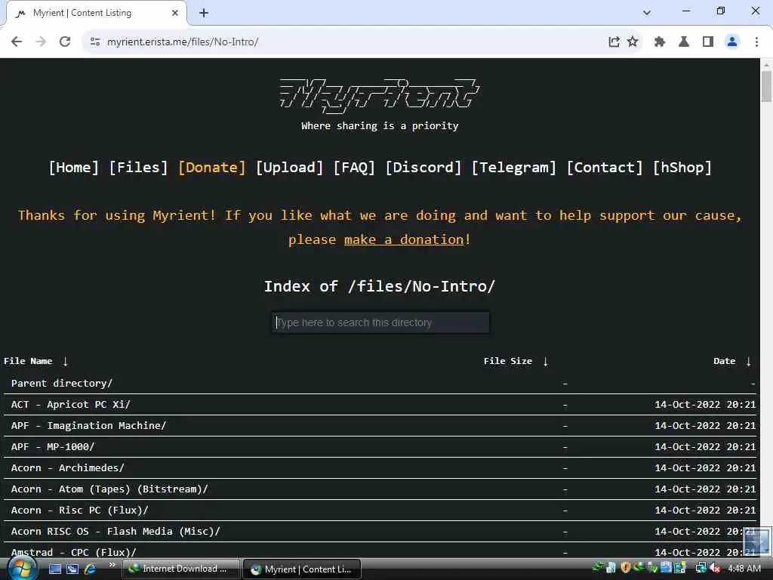Launch Internet Explorer from quick launch

[x=91, y=569]
